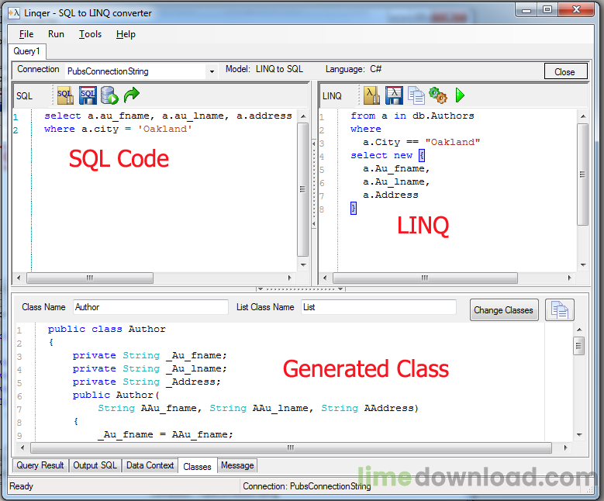The height and width of the screenshot is (501, 604).
Task: Click the green convert arrow icon
Action: [132, 95]
